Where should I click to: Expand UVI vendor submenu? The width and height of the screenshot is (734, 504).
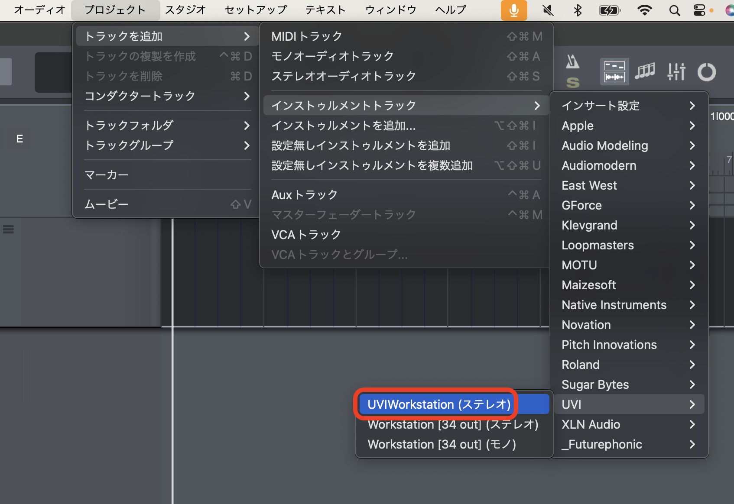click(629, 404)
